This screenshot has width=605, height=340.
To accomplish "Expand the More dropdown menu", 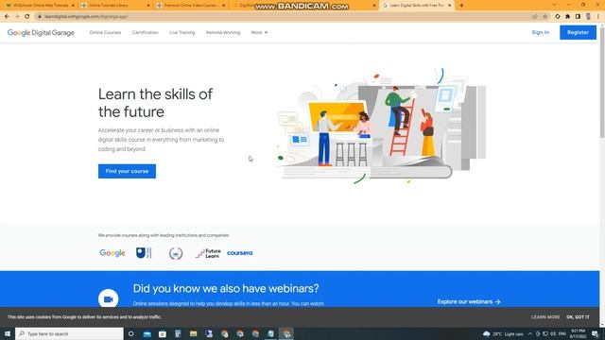I will [x=259, y=33].
